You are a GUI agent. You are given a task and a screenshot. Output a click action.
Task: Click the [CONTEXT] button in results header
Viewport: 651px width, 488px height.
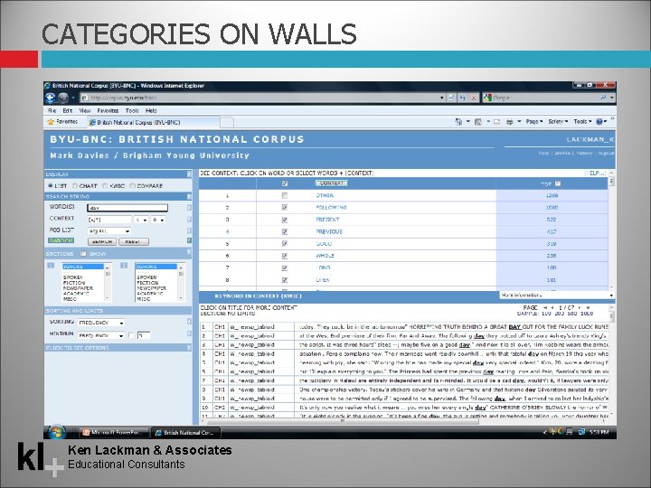(x=331, y=183)
